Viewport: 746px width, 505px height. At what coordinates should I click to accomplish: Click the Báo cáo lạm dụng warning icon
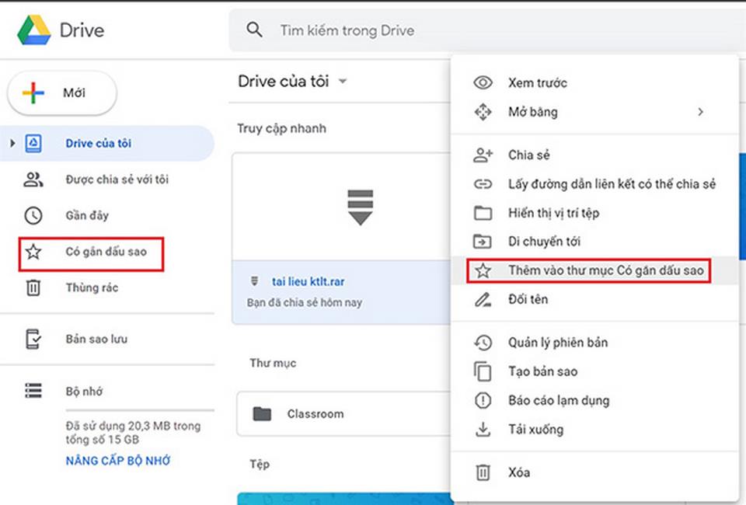[x=483, y=400]
